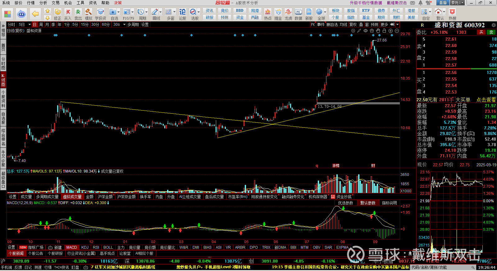Open the 个股公告 announcements tab
This screenshot has height=271, width=497.
(35, 253)
